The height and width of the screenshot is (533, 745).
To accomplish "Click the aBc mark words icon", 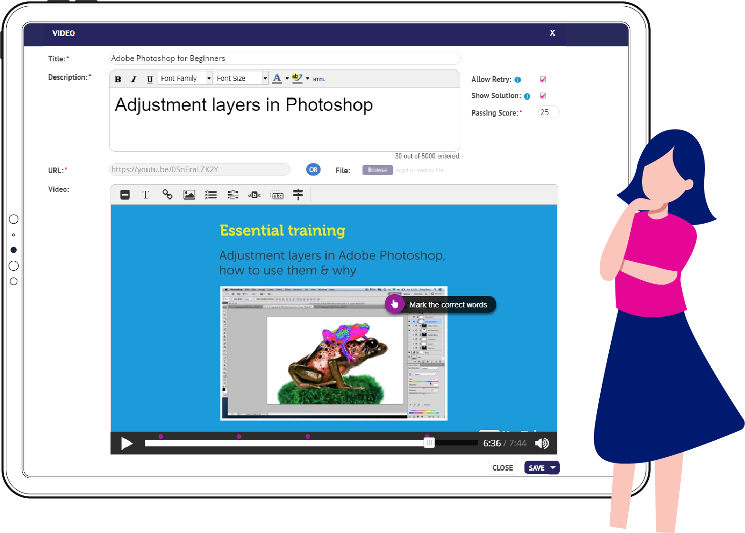I will coord(254,195).
